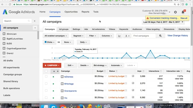
Task: Open Skype from the dock
Action: [53, 106]
